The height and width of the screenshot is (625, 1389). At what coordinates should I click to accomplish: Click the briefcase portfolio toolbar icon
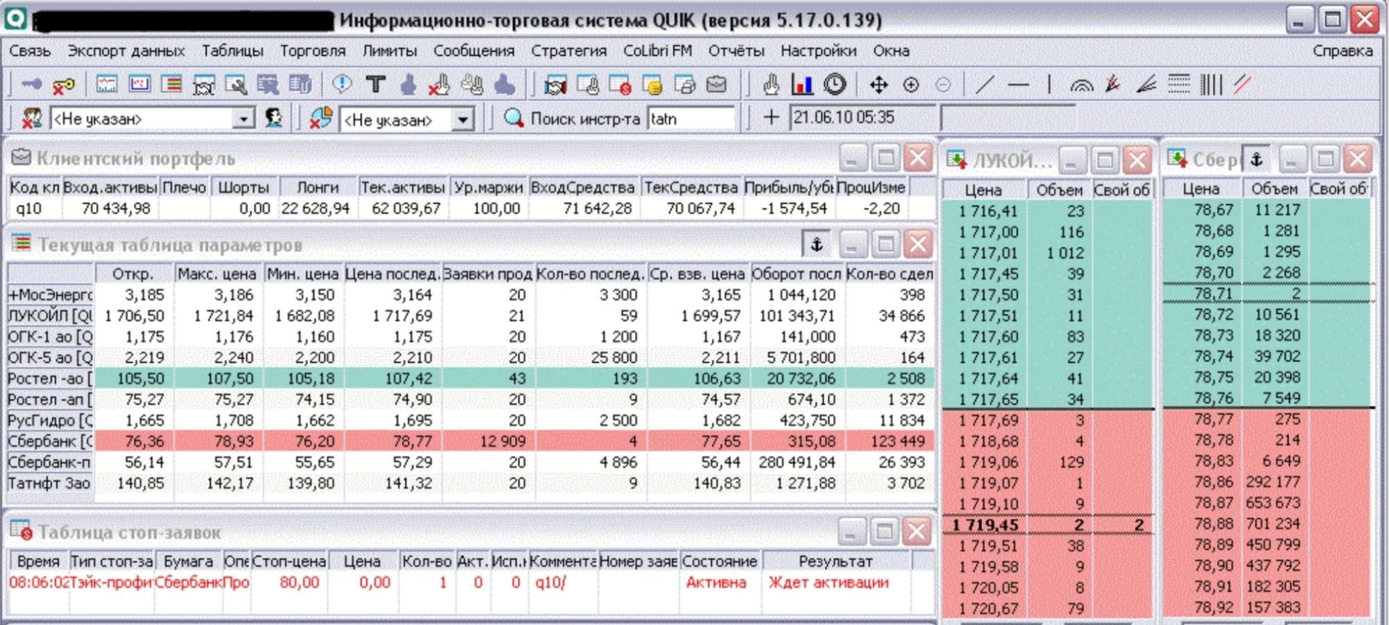click(x=716, y=85)
